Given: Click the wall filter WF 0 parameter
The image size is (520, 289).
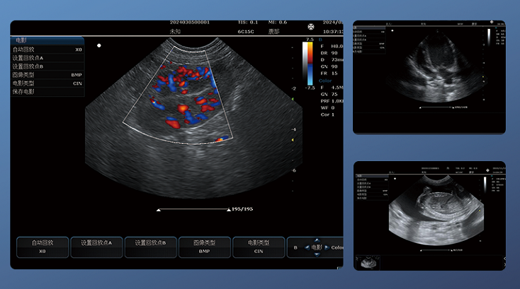Looking at the screenshot, I should click(x=327, y=107).
